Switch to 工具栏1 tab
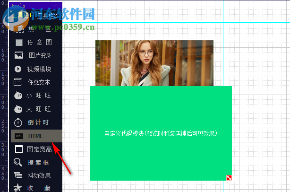The width and height of the screenshot is (290, 192). click(x=22, y=15)
